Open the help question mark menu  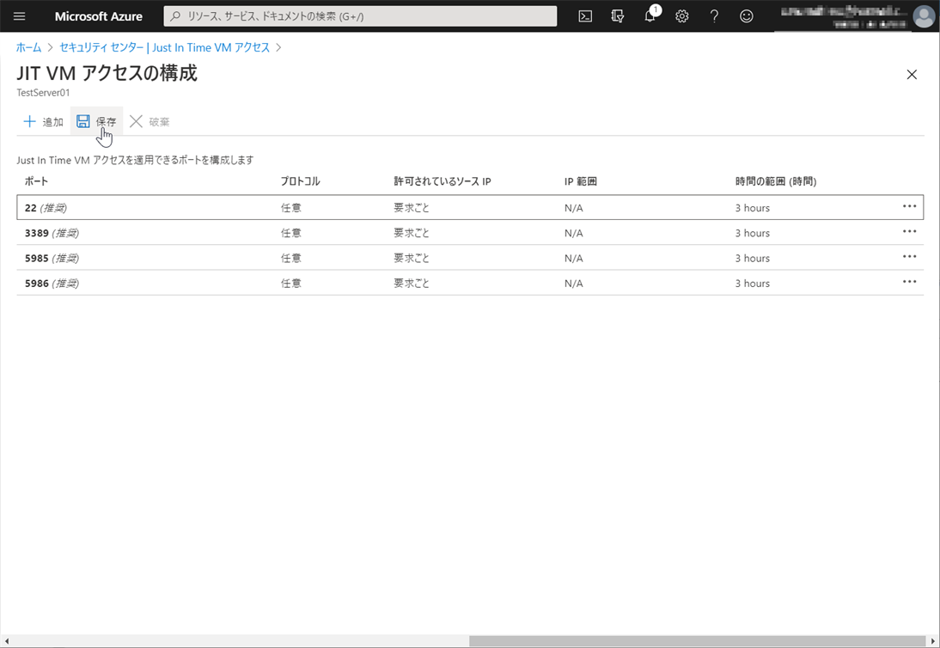tap(714, 16)
